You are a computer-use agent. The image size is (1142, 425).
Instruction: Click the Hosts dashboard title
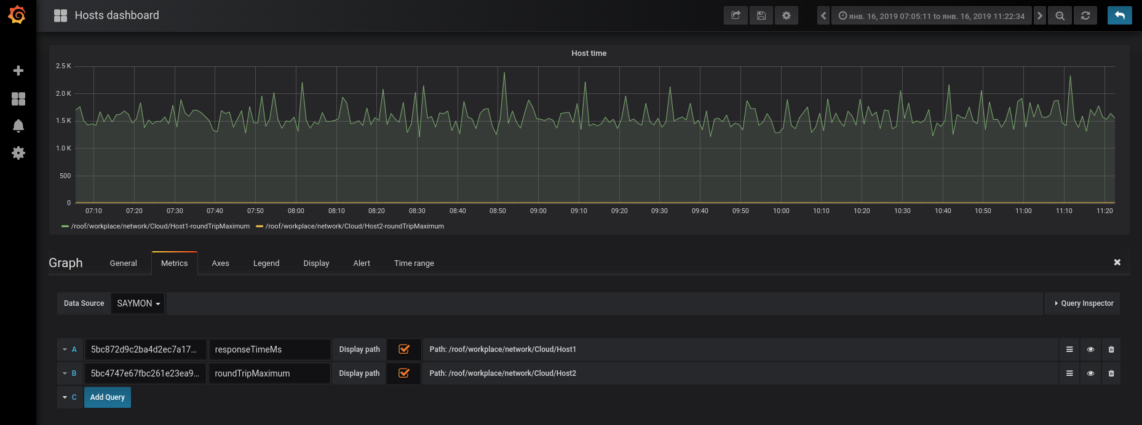[x=117, y=15]
